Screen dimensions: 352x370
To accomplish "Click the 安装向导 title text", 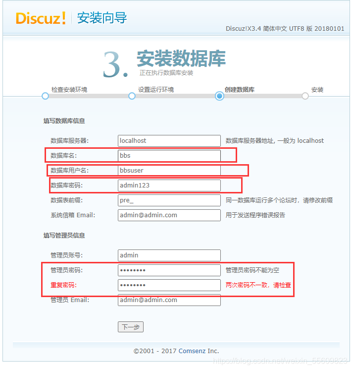I will point(102,18).
